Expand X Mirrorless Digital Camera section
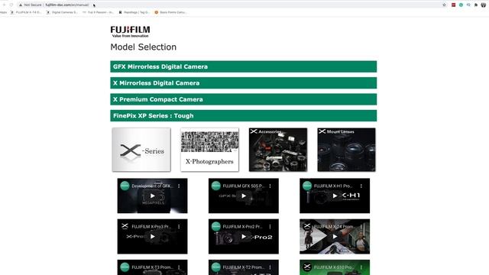This screenshot has width=489, height=275. 243,83
